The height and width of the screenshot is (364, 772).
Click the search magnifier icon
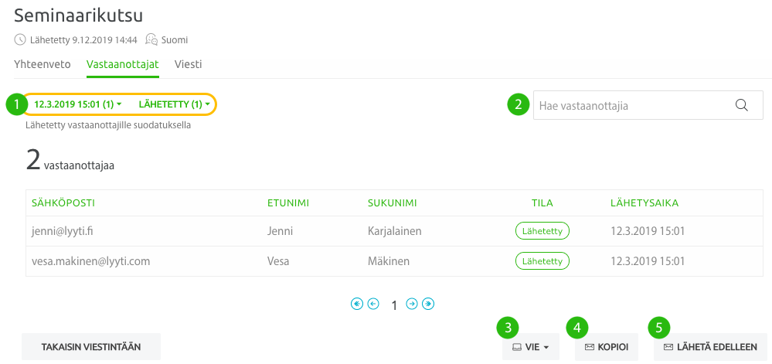[x=741, y=105]
